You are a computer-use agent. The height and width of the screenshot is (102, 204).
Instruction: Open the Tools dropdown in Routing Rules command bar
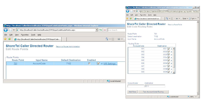[193, 19]
